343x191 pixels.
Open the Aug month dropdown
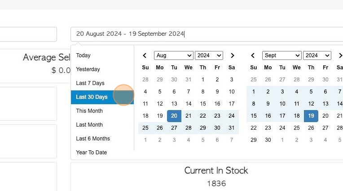pyautogui.click(x=174, y=55)
